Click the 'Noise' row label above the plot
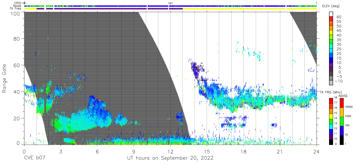The height and width of the screenshot is (164, 356). [17, 6]
